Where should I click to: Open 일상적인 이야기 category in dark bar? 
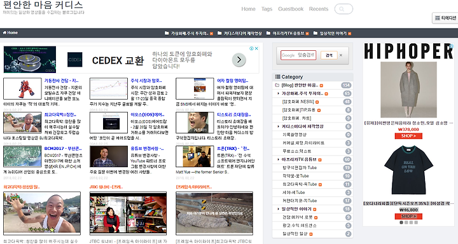(x=332, y=33)
